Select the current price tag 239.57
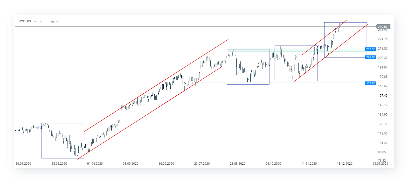Screen dimensions: 415x189 point(383,27)
